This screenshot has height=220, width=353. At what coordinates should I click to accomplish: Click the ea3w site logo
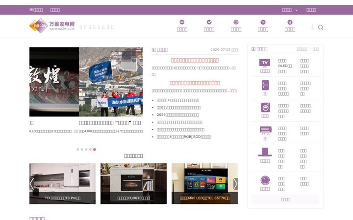tap(52, 25)
